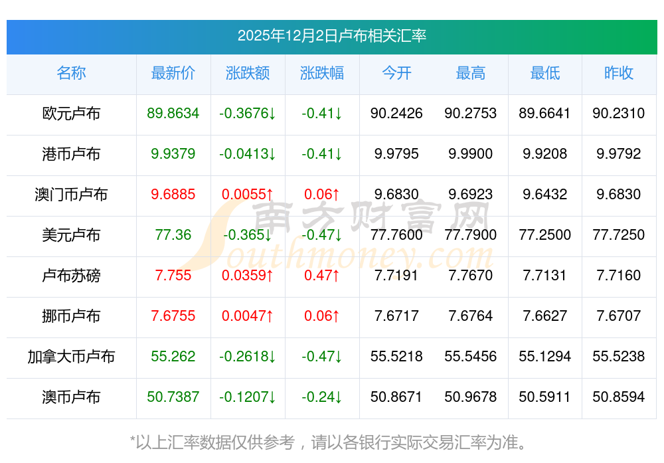Select opening price 7.6717
This screenshot has height=463, width=664.
coord(396,316)
